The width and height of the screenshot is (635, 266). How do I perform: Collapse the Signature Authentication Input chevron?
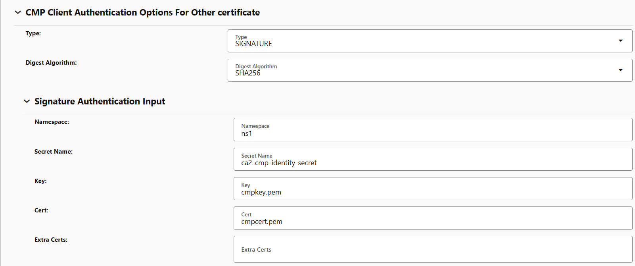tap(27, 101)
